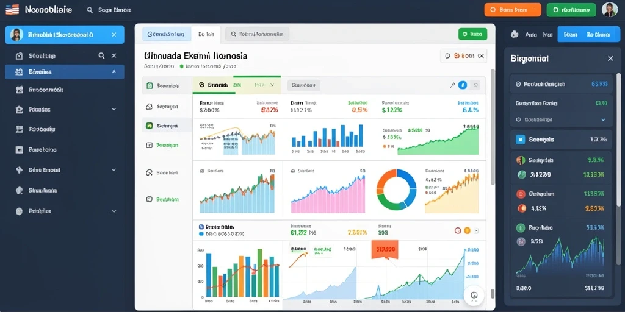Expand the sidebar item with house icon chevron
The width and height of the screenshot is (625, 312).
114,110
